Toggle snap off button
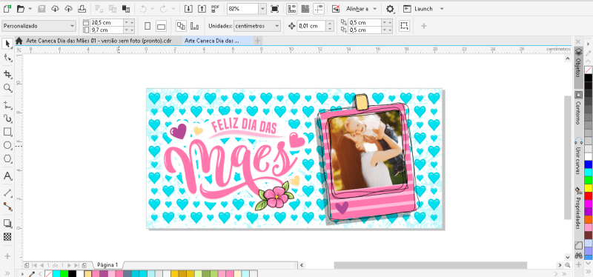Viewport: 593px width, 277px height. coord(336,8)
